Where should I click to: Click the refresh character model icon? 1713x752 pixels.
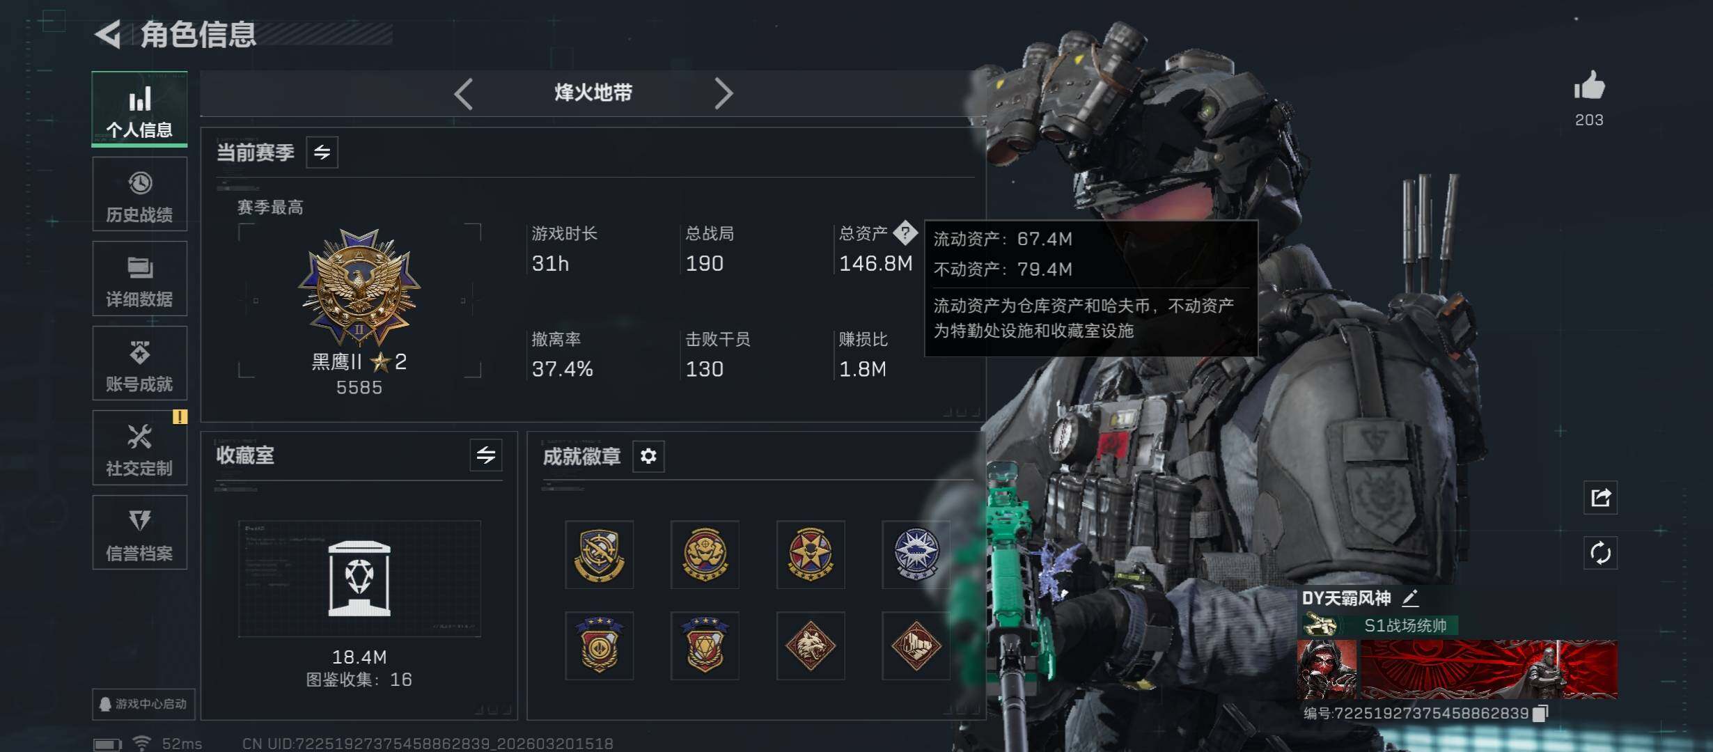tap(1600, 553)
